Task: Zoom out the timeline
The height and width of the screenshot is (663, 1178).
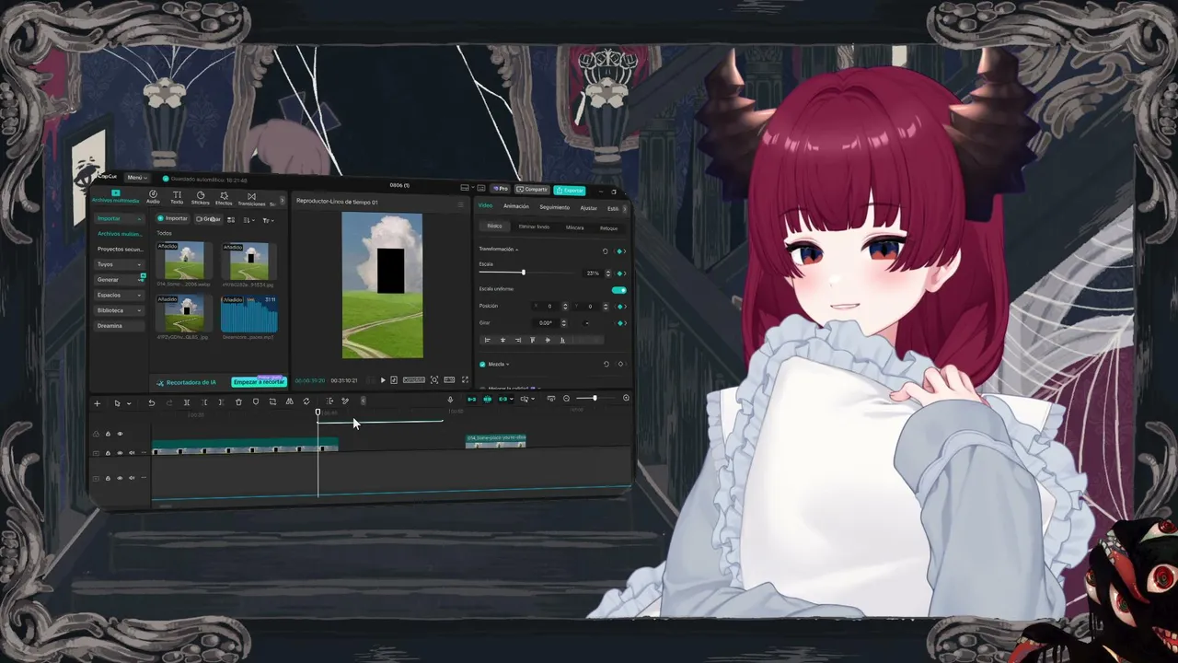Action: click(x=566, y=399)
